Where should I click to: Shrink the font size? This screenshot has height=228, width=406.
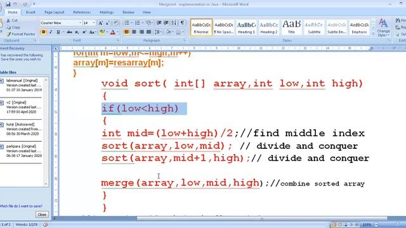(107, 23)
